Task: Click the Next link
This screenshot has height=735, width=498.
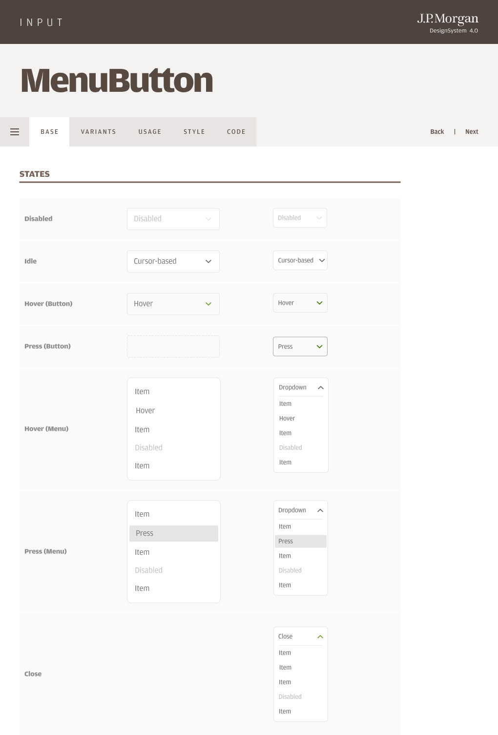Action: [x=472, y=132]
